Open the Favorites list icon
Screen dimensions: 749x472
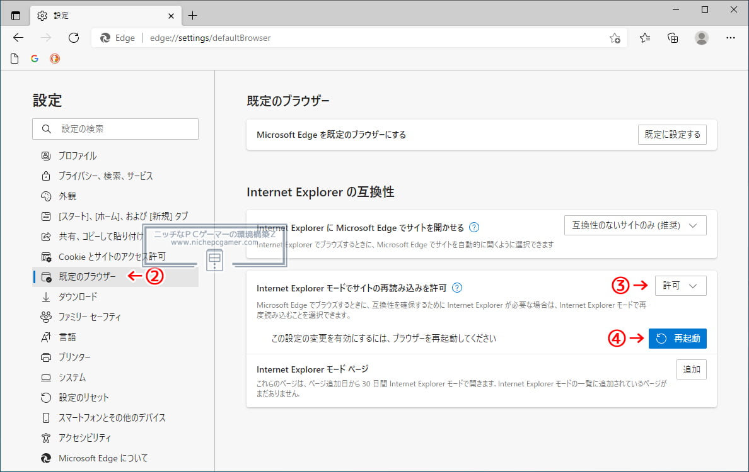645,38
